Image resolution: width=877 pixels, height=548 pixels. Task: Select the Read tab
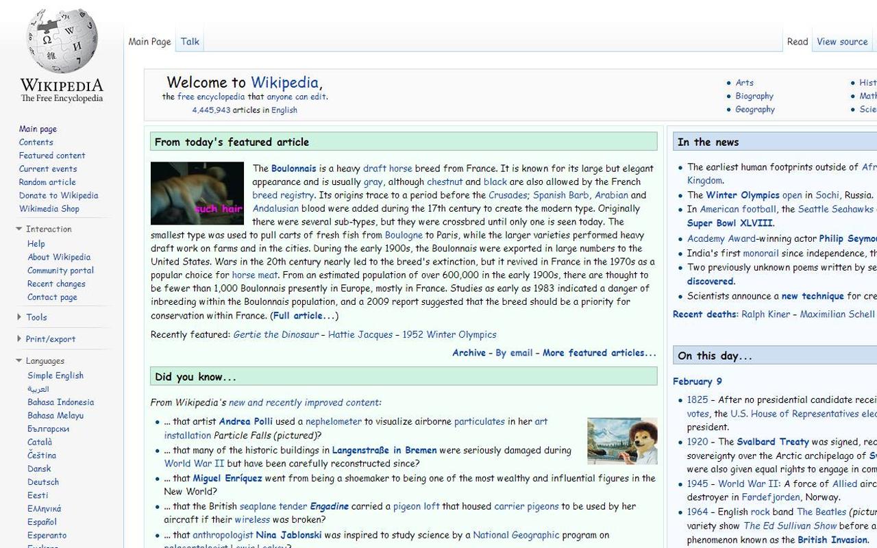click(798, 42)
